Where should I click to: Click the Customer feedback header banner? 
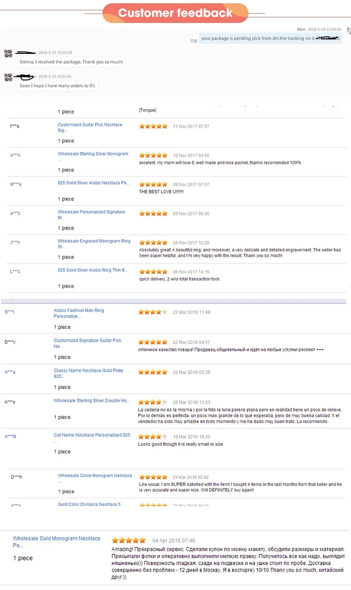point(175,13)
